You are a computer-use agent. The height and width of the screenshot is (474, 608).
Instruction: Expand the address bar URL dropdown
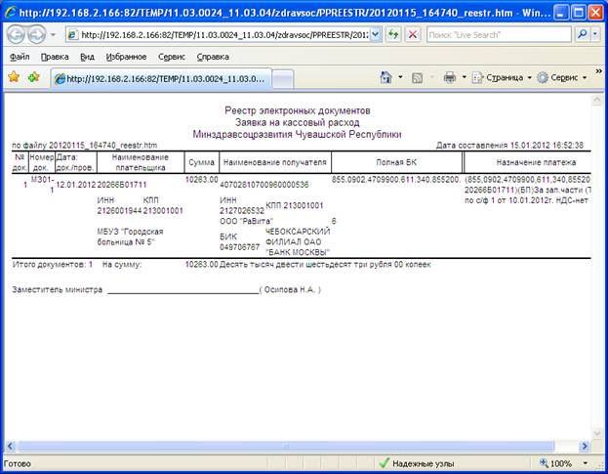(377, 33)
